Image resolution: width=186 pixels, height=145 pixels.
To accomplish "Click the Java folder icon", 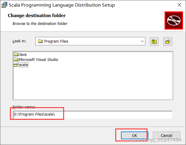I will tap(16, 54).
